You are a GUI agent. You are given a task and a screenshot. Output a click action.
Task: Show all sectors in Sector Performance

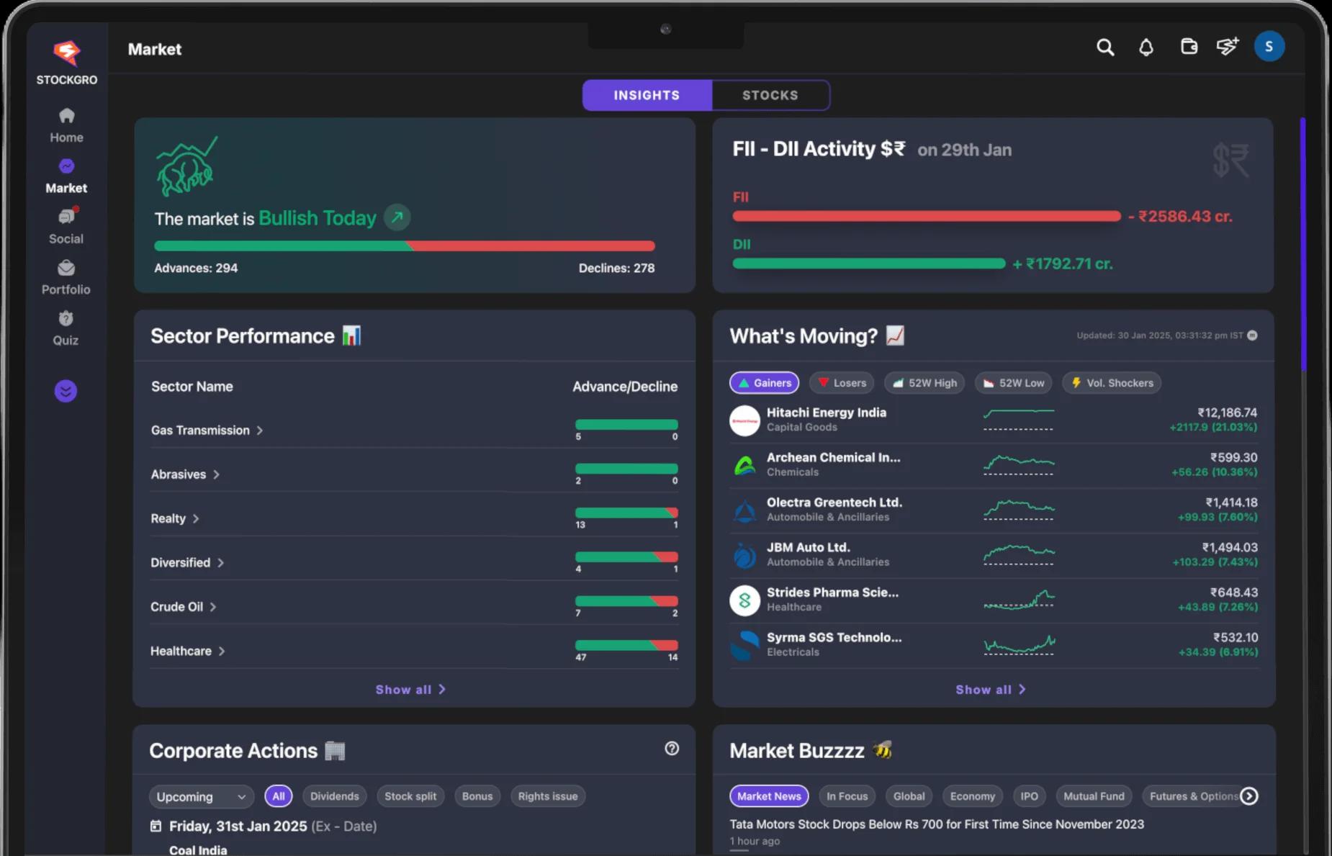click(410, 689)
